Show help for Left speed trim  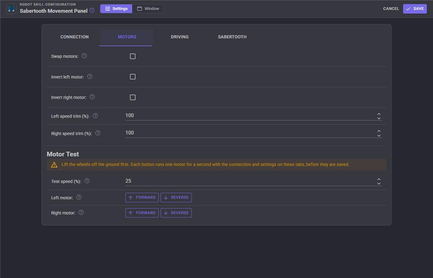click(x=95, y=116)
